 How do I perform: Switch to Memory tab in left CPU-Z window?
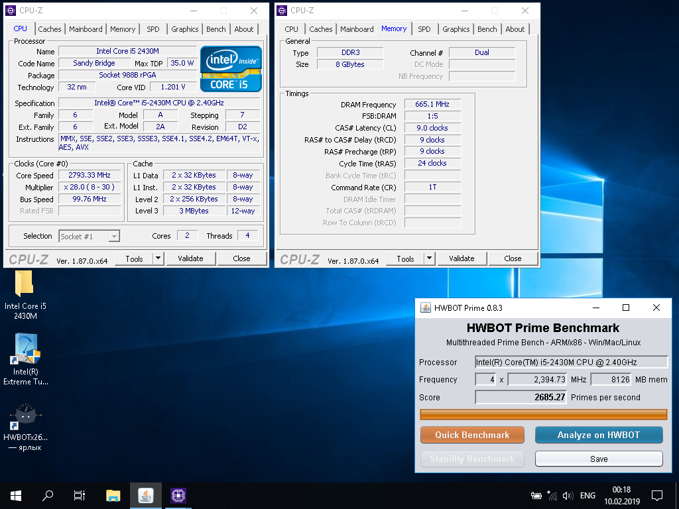[123, 29]
